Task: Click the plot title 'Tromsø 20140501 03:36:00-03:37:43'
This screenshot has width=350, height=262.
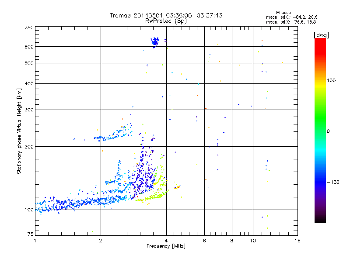Action: (166, 15)
